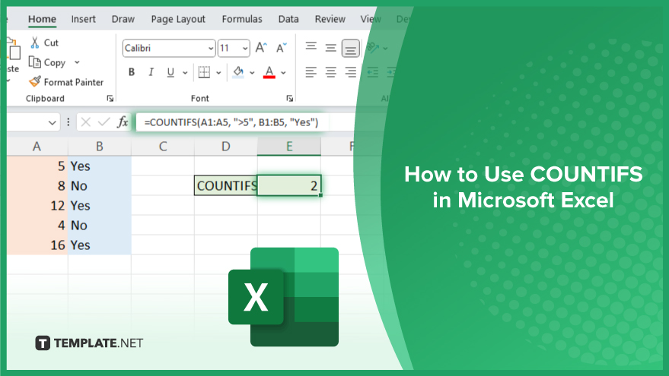Click the Insert Function fx icon

point(123,122)
